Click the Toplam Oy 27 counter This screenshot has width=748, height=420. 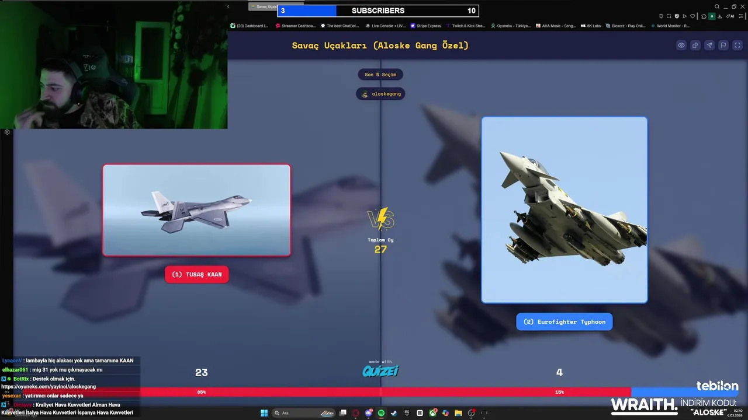[380, 246]
